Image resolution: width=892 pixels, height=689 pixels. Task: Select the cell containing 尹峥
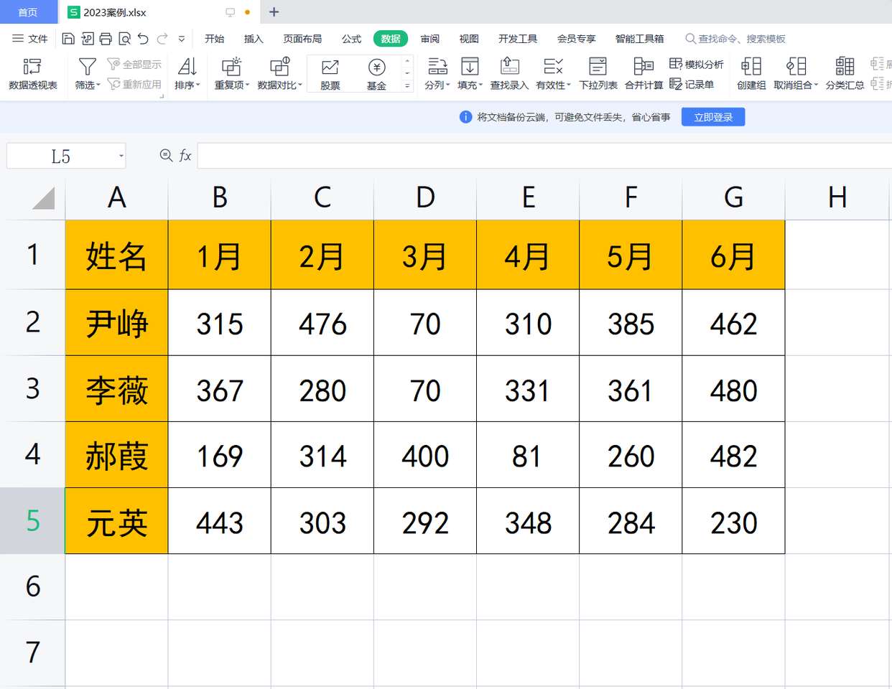tap(116, 323)
